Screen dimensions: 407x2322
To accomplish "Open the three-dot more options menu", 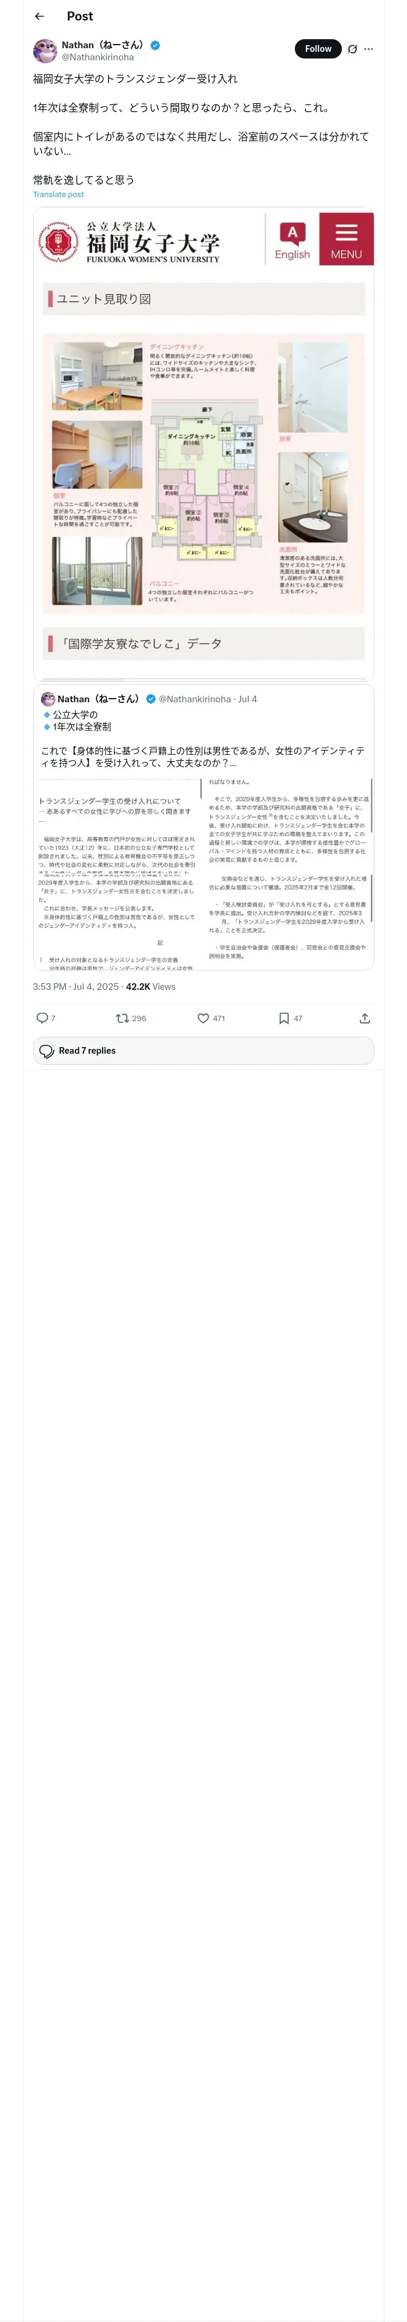I will (x=368, y=49).
